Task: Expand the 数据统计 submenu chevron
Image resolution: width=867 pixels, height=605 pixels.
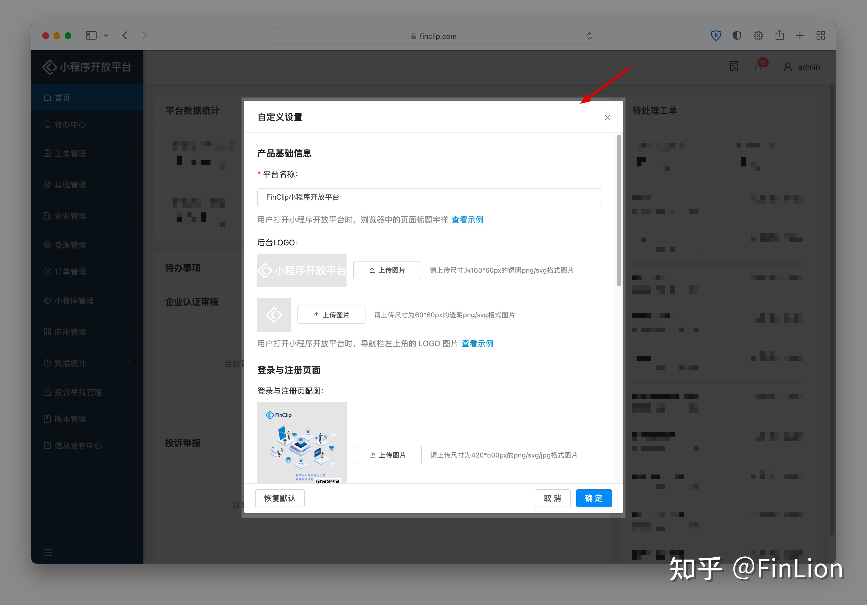Action: [129, 362]
